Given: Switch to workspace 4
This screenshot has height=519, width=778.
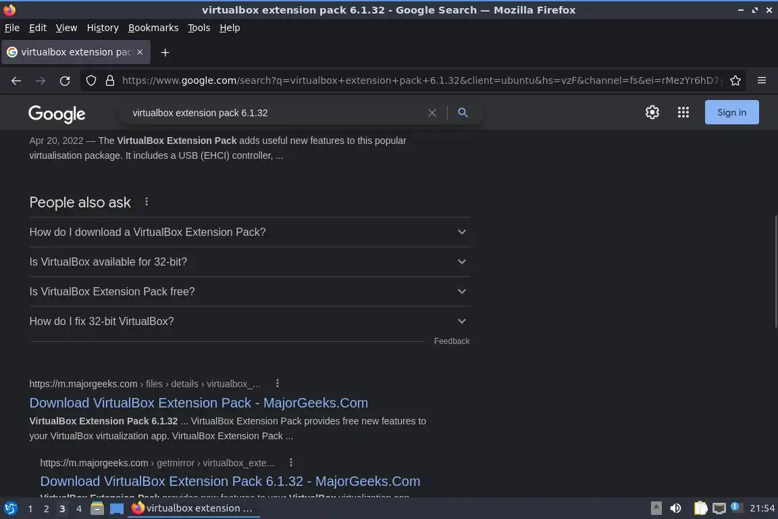Looking at the screenshot, I should (79, 509).
